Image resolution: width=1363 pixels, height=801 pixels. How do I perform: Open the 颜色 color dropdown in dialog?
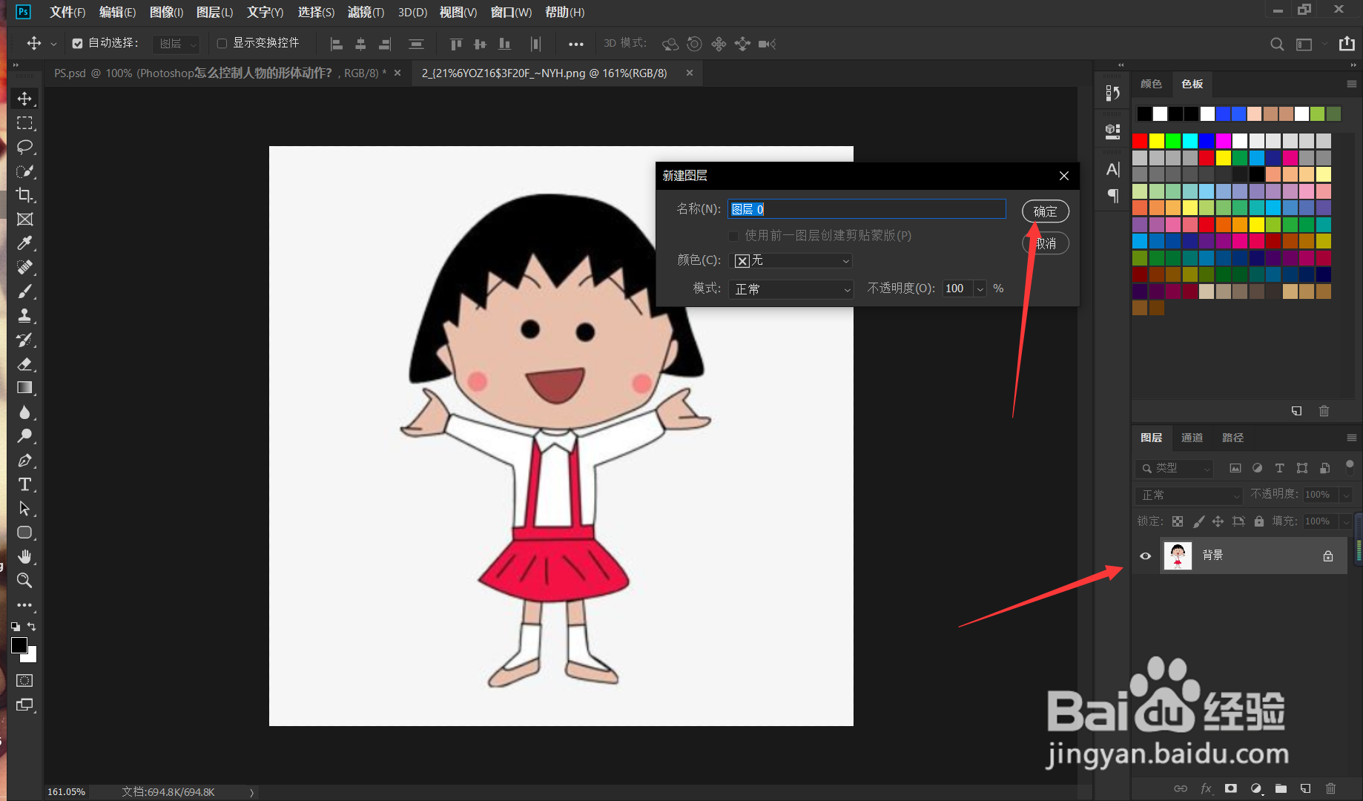tap(791, 260)
